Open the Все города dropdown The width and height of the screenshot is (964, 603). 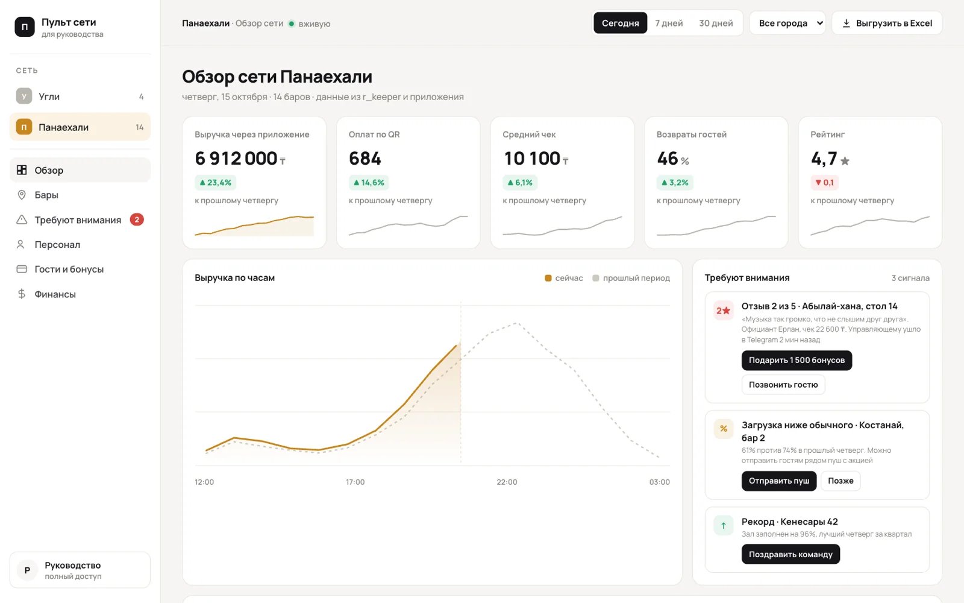(787, 23)
